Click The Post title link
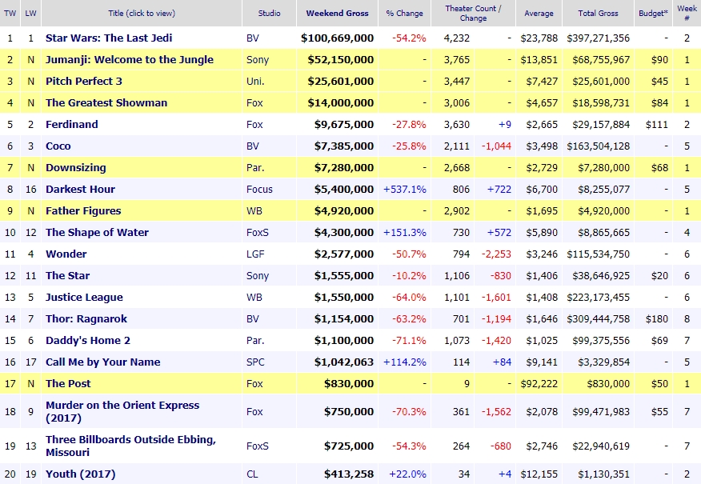 pos(68,383)
